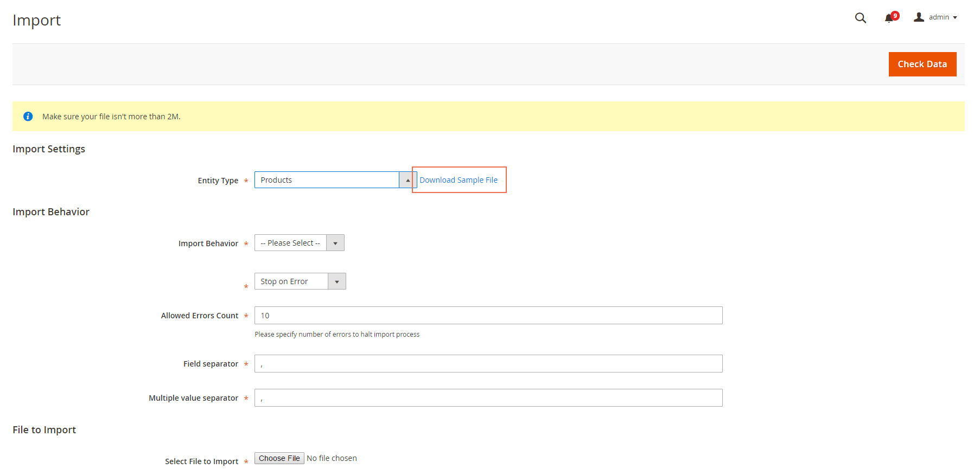Click the 'No file chosen' text

[x=332, y=458]
